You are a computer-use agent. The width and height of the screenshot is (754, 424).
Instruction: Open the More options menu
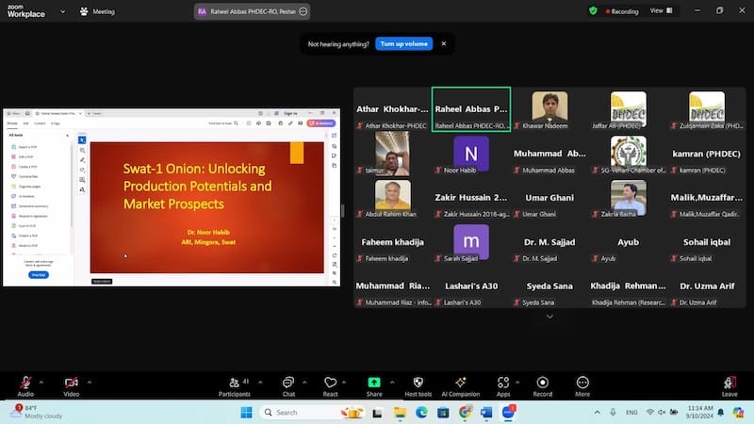point(582,384)
